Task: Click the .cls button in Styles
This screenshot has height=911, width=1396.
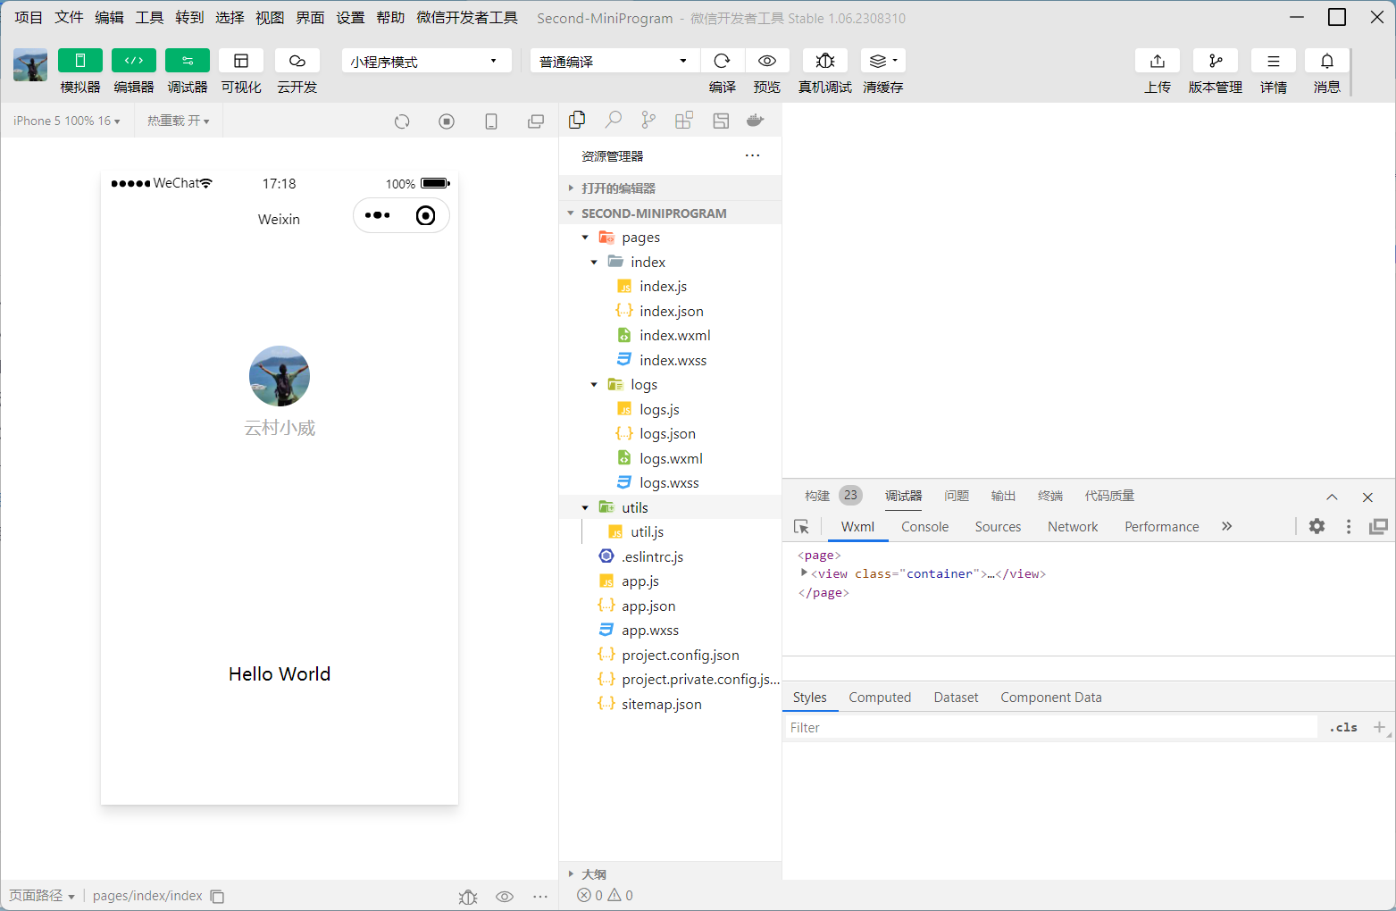Action: (x=1343, y=728)
